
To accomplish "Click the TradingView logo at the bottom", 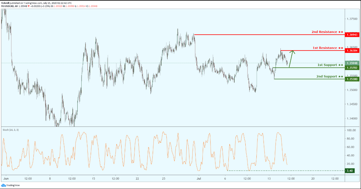I will (x=10, y=185).
